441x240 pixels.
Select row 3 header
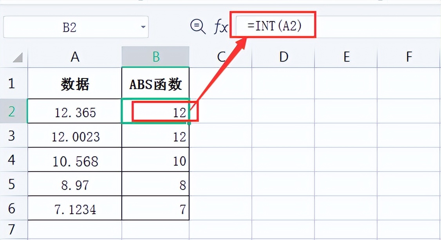click(x=11, y=136)
